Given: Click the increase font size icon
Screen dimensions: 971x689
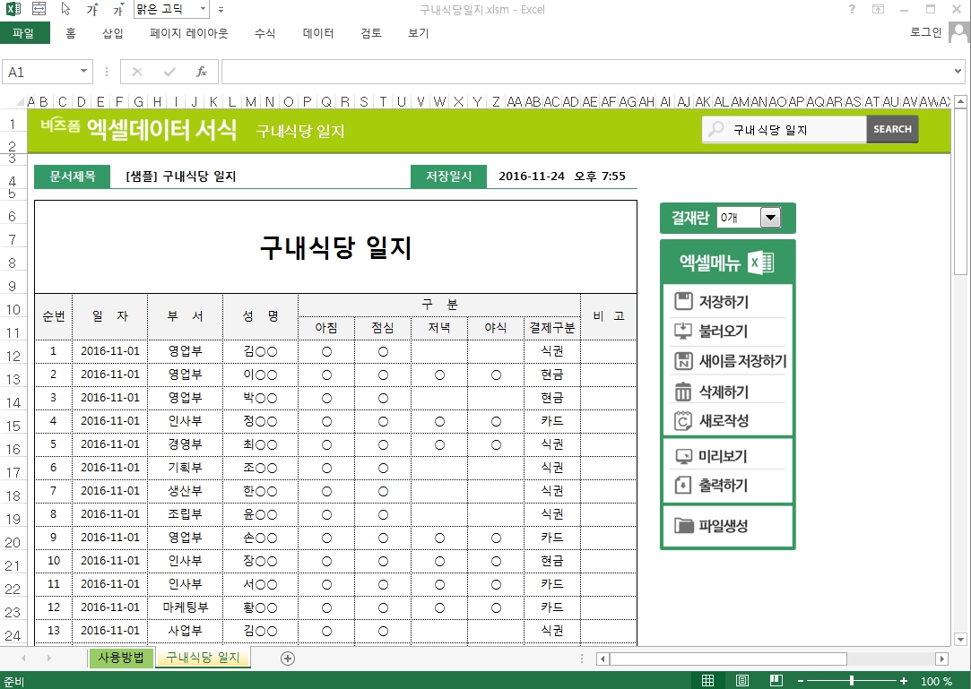Looking at the screenshot, I should pos(92,9).
